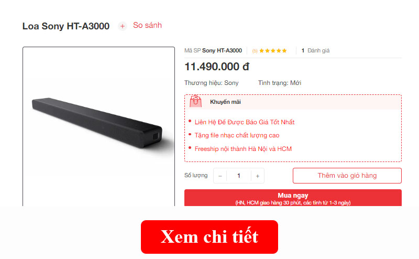Click the 11.490.000 đ price

coord(217,67)
